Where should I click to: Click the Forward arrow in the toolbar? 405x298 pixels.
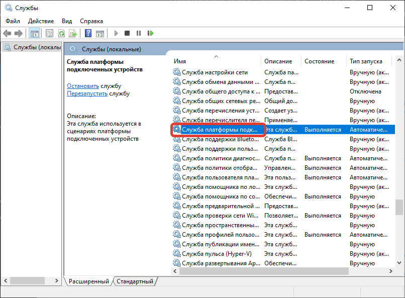point(19,33)
